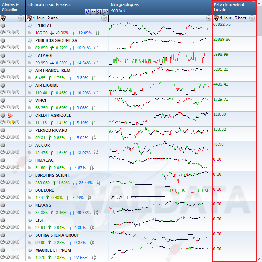
Task: Click the red alert bell for CREDIT AGRICOLE
Action: (x=10, y=115)
